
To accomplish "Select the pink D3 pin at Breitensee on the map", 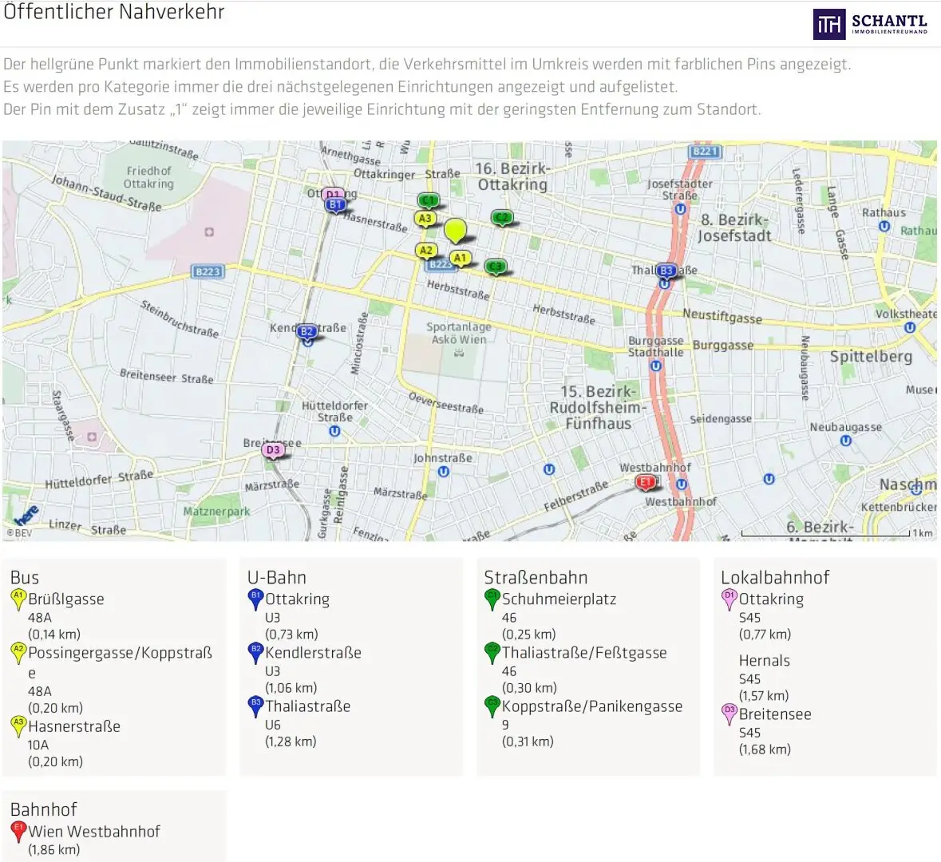I will coord(273,450).
